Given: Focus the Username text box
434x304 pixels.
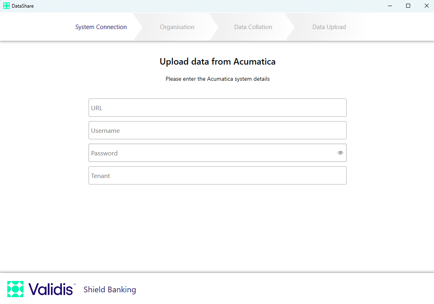Looking at the screenshot, I should (x=217, y=130).
